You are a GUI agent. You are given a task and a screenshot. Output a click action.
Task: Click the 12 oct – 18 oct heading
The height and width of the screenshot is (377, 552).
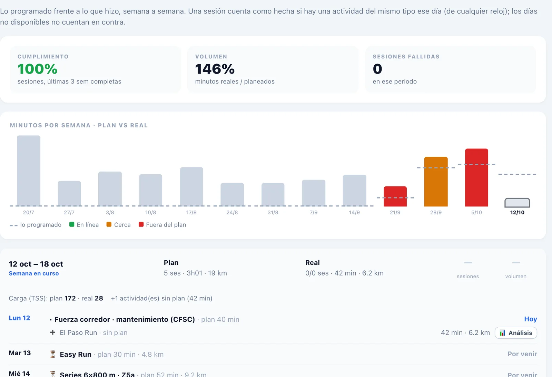(36, 264)
